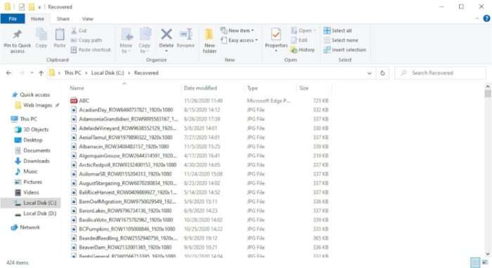Open the View ribbon tab
492x268 pixels.
[88, 19]
